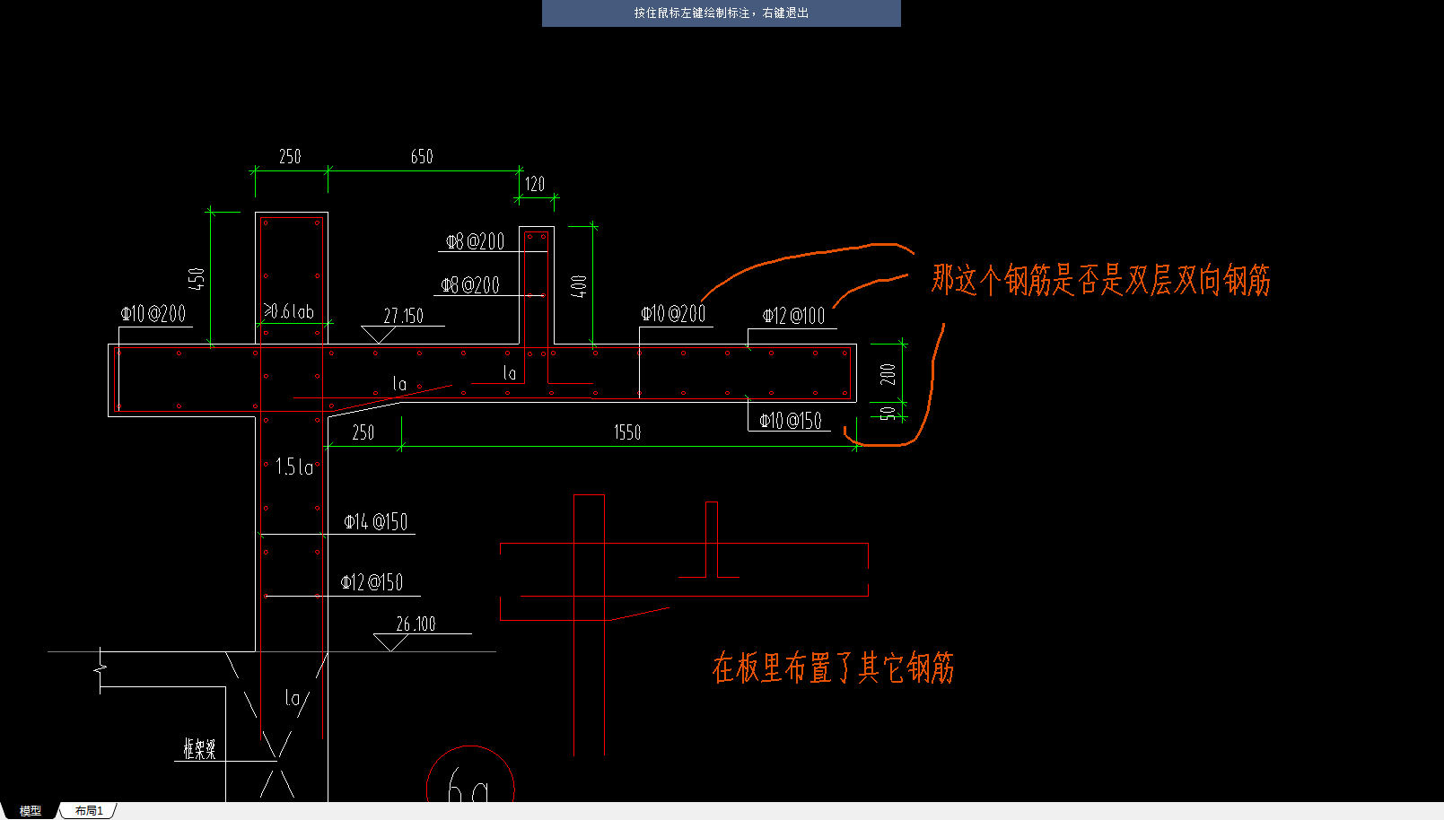Viewport: 1444px width, 820px height.
Task: Click the ≥0.6lab anchorage label
Action: [289, 311]
